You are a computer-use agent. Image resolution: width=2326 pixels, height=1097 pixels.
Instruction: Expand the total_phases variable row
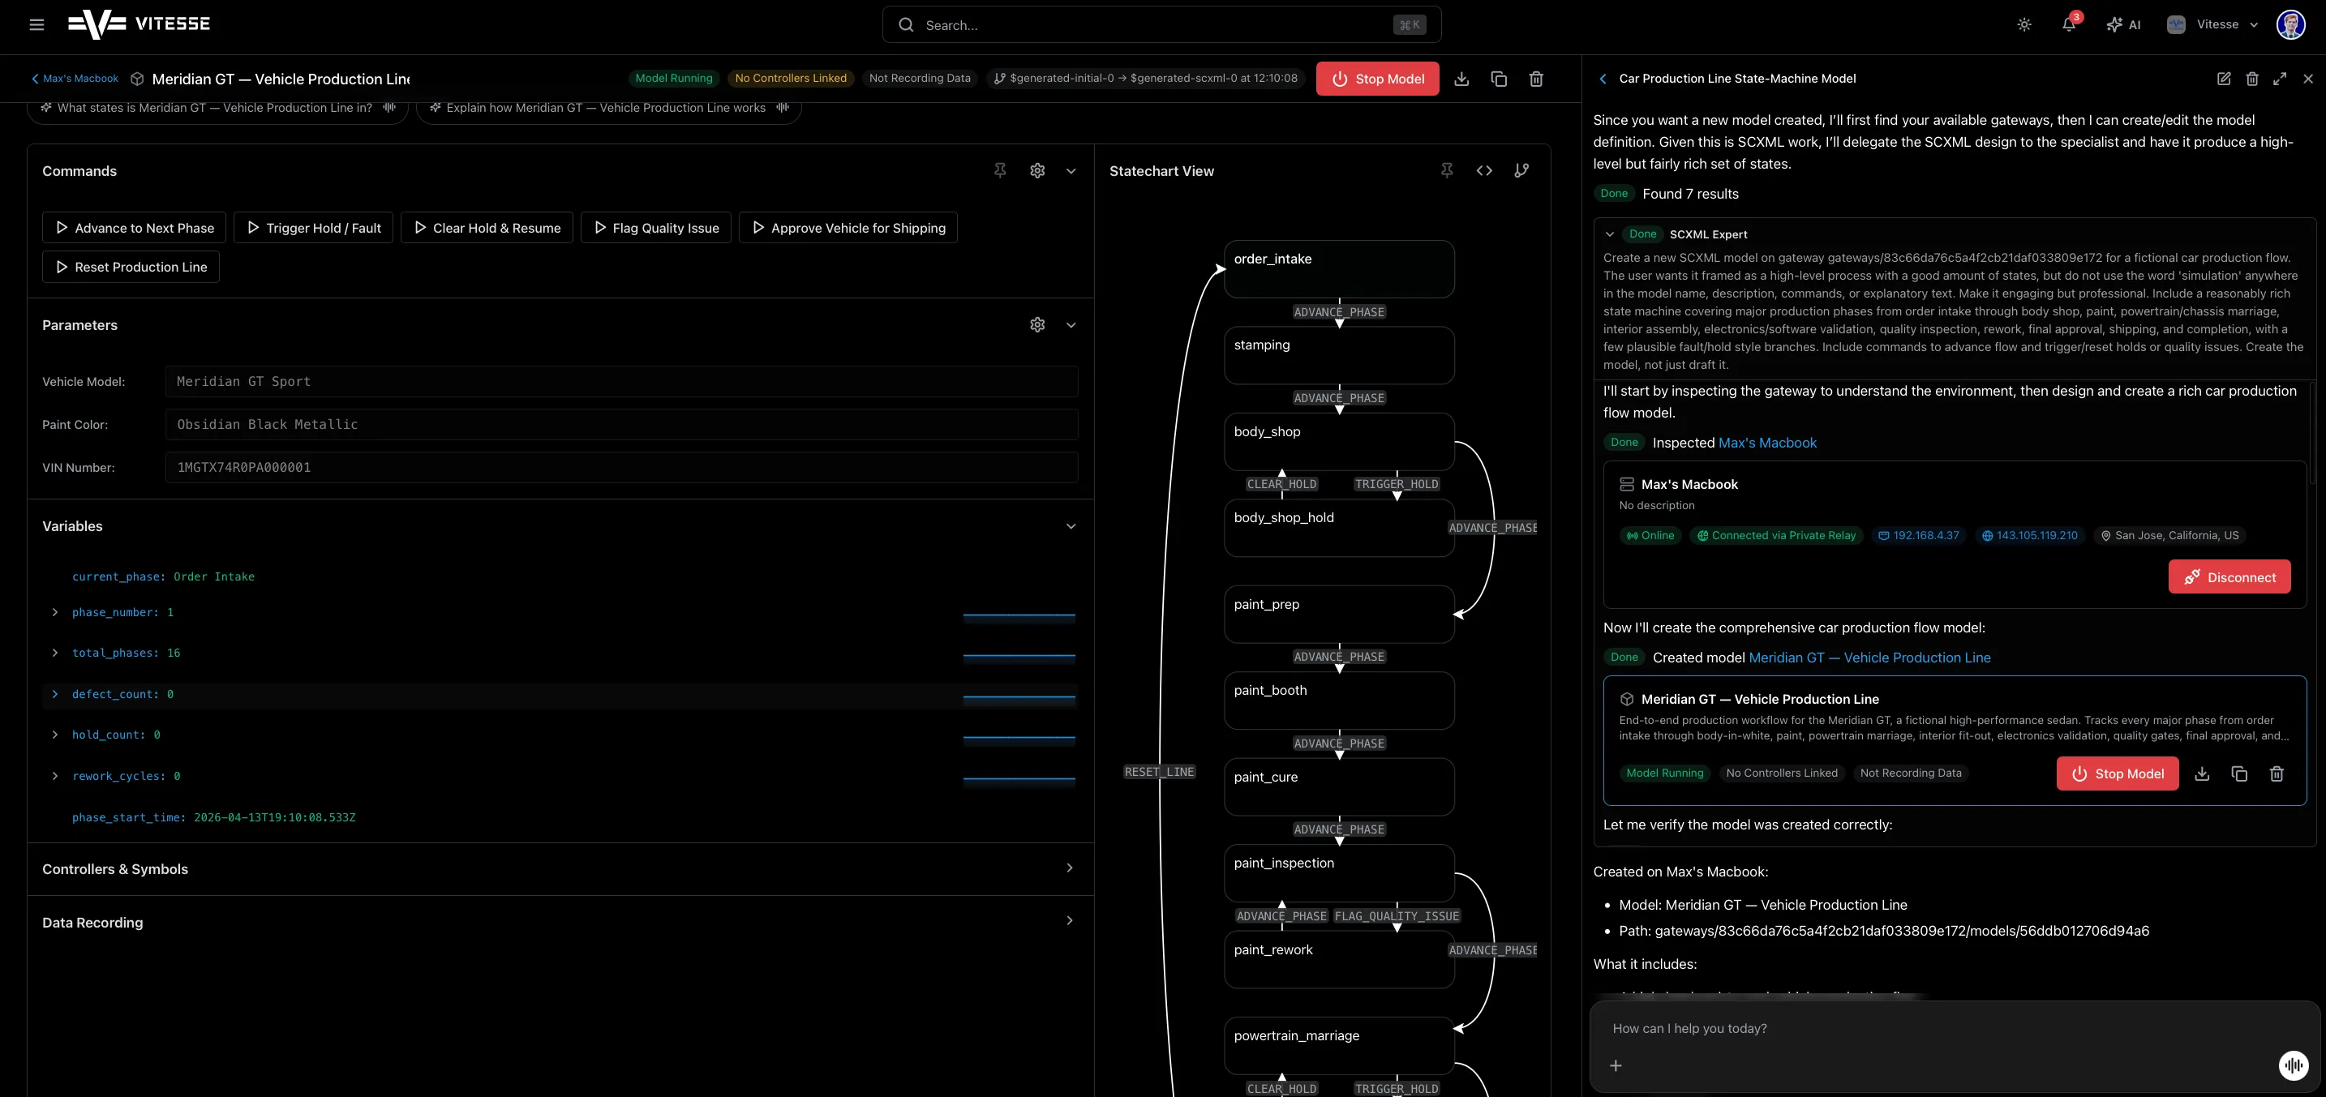(55, 653)
